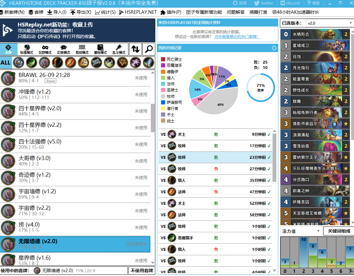Filter decks by Mage class icon
354x276 pixels.
click(70, 63)
